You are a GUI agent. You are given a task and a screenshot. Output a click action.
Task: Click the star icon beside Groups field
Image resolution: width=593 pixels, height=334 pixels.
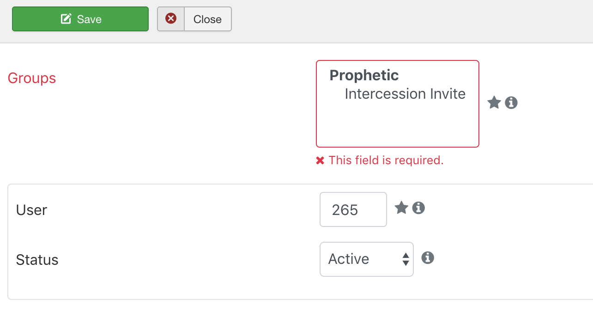pos(494,102)
